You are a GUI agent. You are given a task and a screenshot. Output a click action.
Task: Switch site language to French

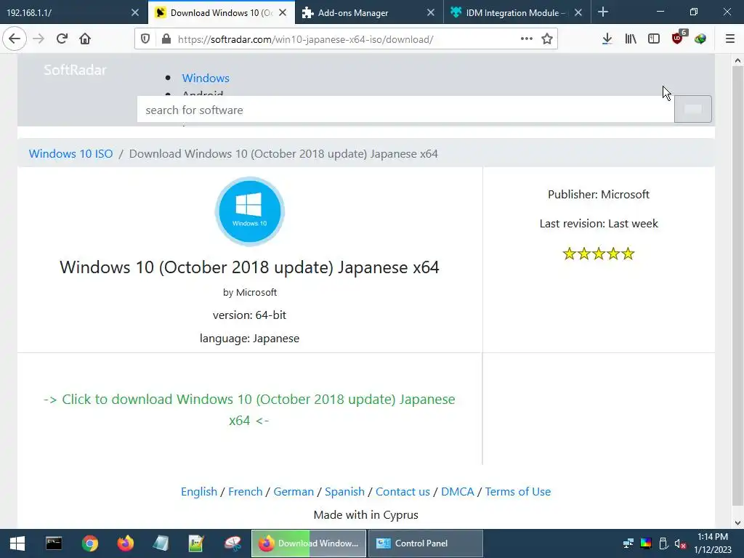246,492
